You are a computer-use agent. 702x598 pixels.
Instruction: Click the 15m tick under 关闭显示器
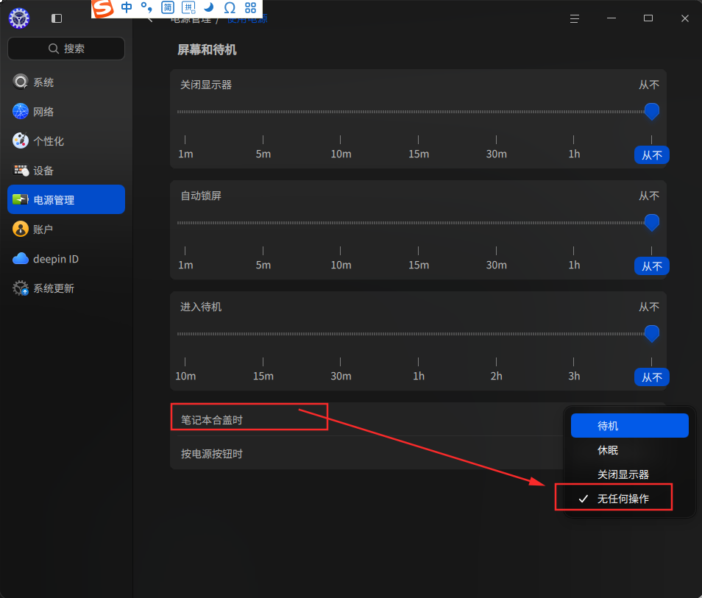pos(419,148)
